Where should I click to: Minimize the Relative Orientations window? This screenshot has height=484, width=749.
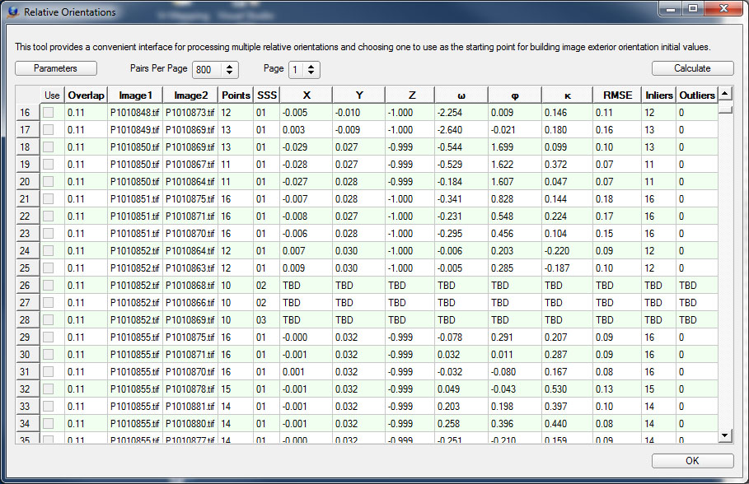pyautogui.click(x=671, y=9)
